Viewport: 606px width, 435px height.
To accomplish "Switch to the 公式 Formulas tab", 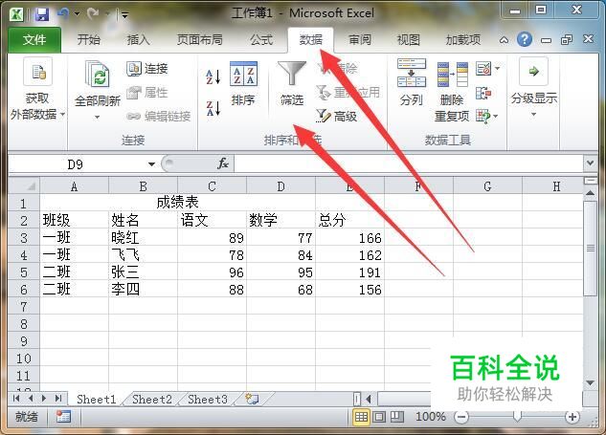I will coord(260,39).
